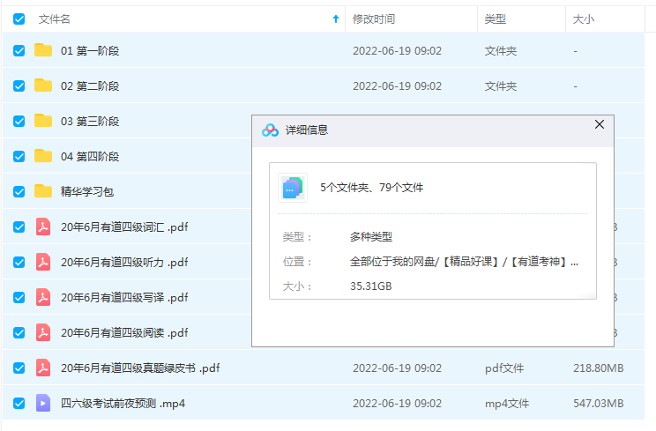Open 20年6月有道四级听力 .pdf file name
This screenshot has height=431, width=656.
click(x=124, y=262)
